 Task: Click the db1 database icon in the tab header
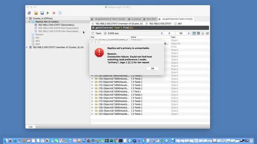pos(175,24)
